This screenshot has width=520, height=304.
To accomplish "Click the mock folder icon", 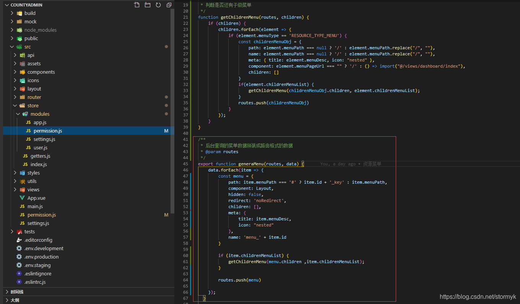I will [x=19, y=21].
